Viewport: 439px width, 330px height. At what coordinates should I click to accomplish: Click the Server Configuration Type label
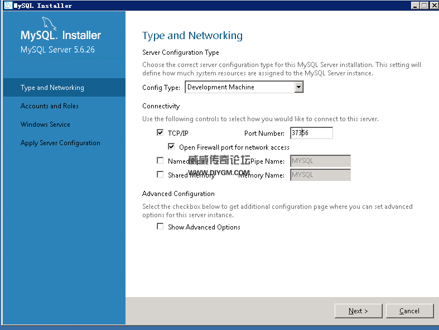point(181,52)
